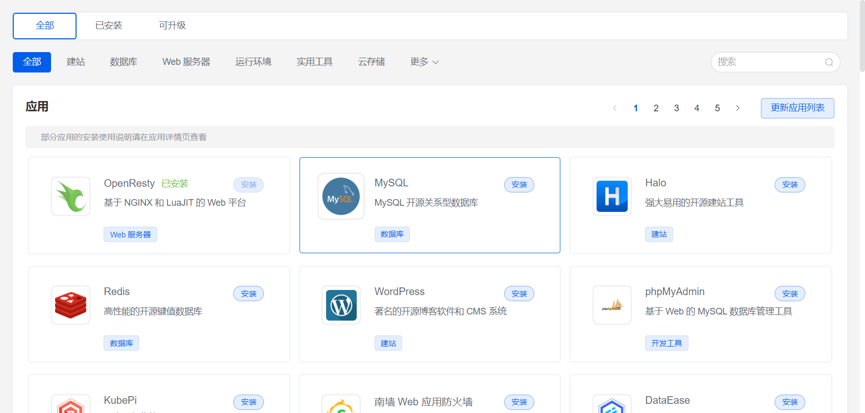Open the OpenResty app title

tap(129, 183)
